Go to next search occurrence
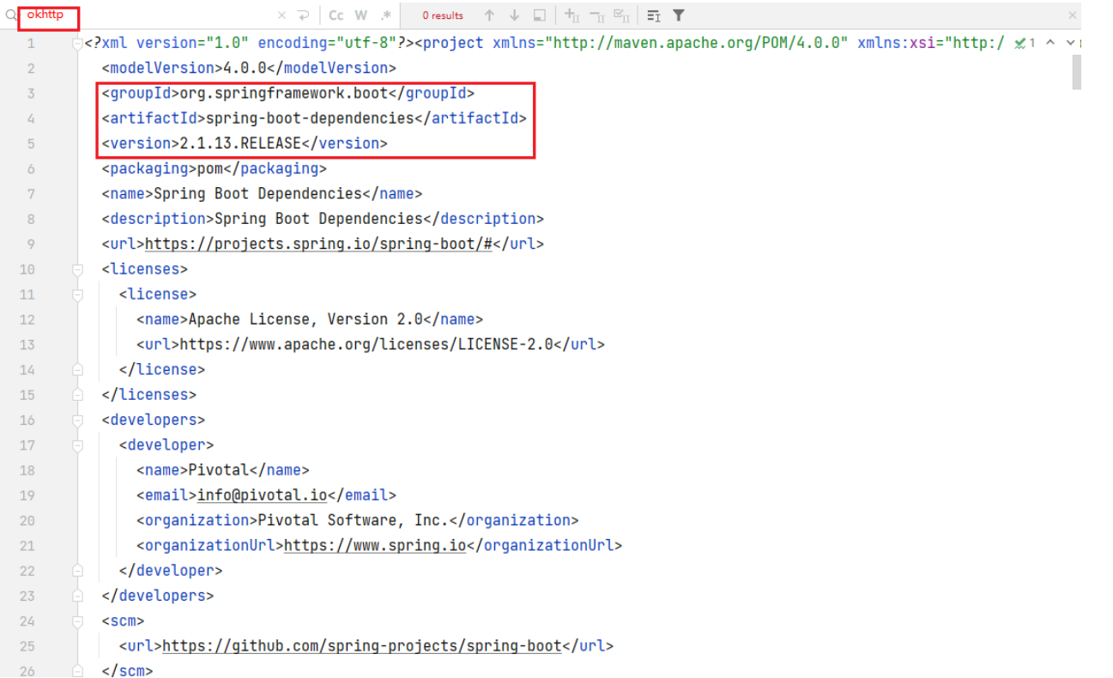This screenshot has width=1113, height=678. [x=514, y=15]
